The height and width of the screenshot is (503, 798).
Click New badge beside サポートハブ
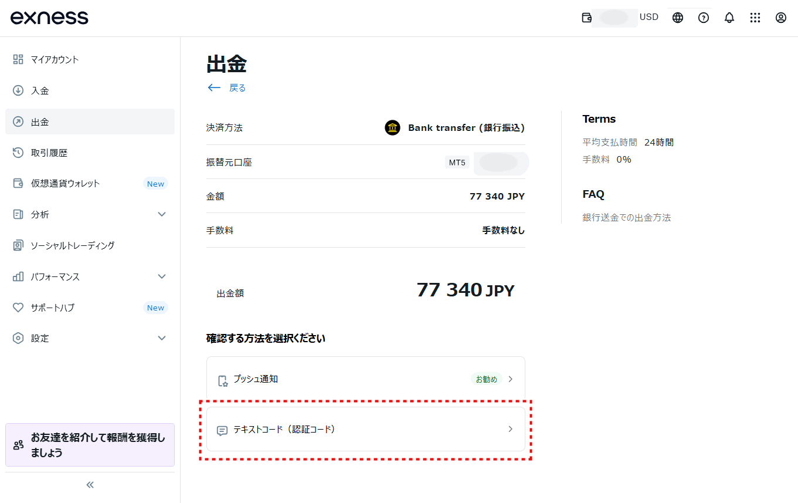[x=155, y=308]
